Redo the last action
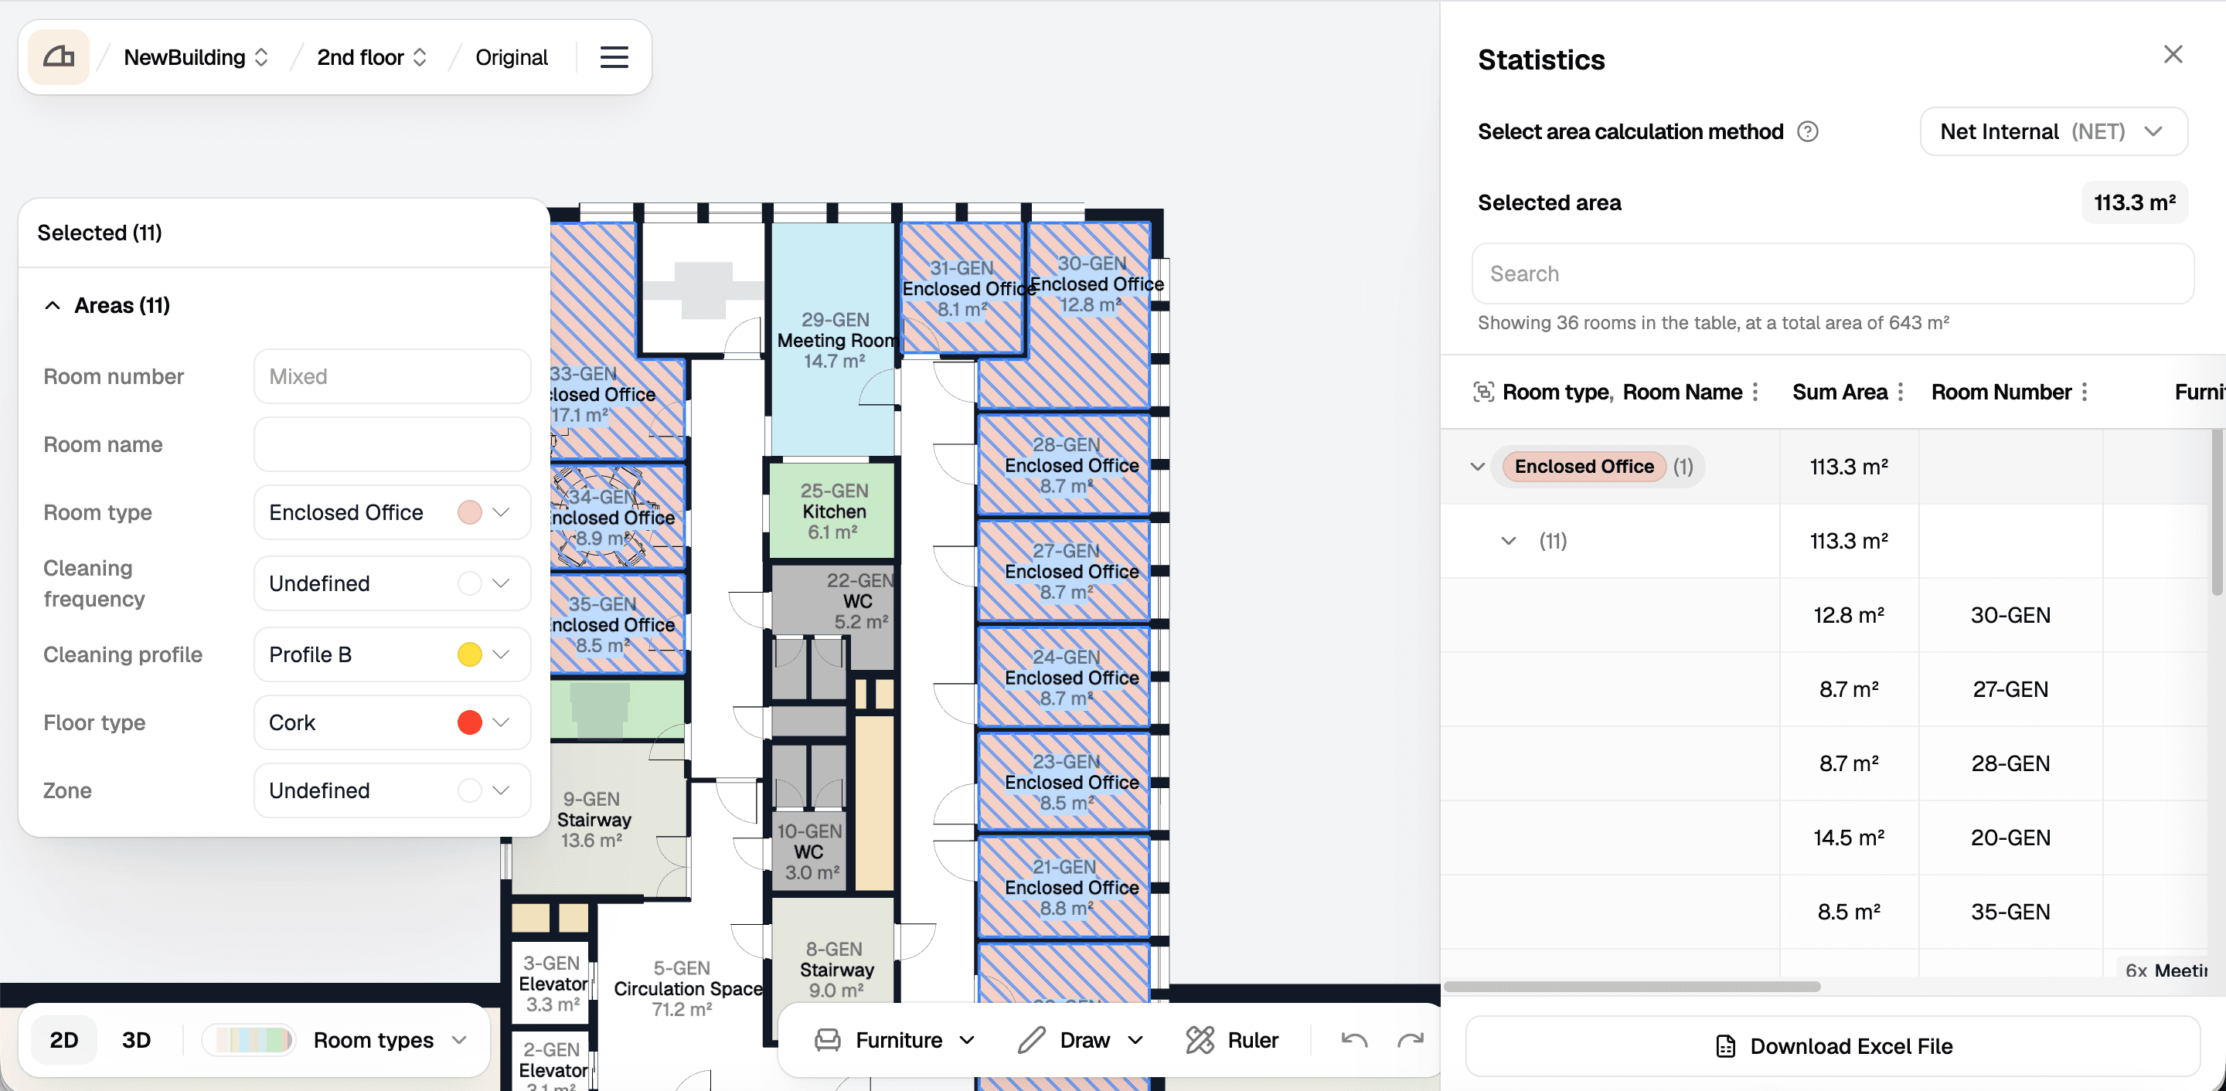This screenshot has height=1091, width=2226. 1411,1040
